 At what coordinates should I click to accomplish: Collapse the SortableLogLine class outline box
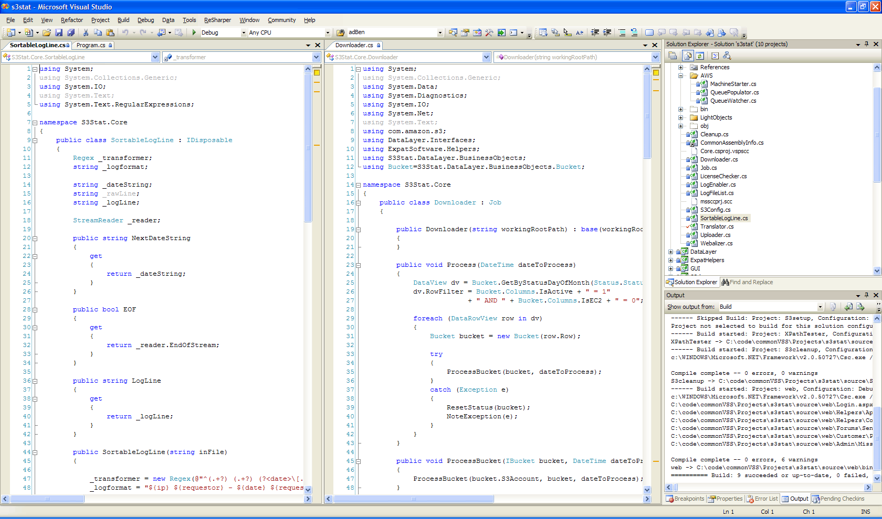tap(35, 140)
